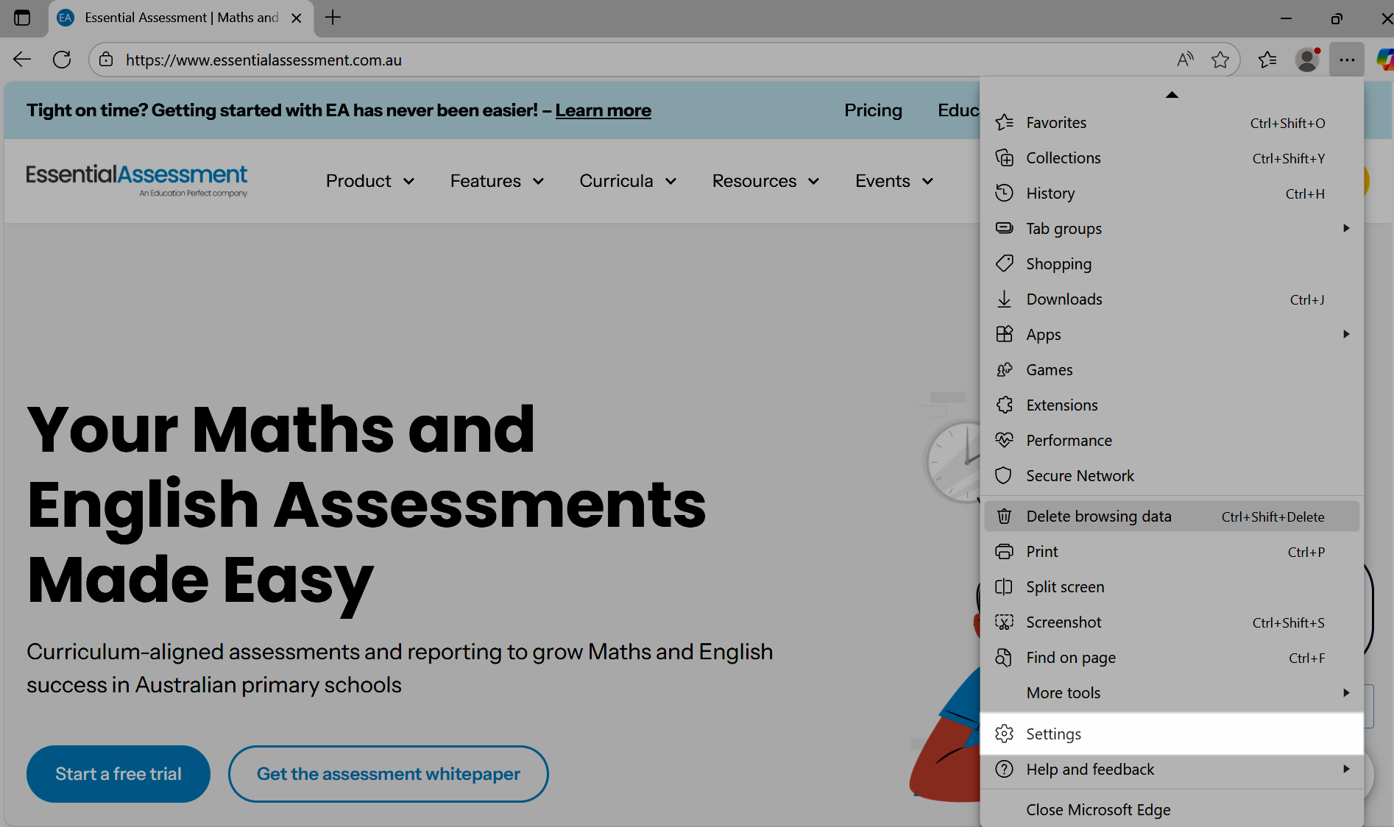This screenshot has height=827, width=1394.
Task: Click the Collections icon in menu
Action: [x=1004, y=158]
